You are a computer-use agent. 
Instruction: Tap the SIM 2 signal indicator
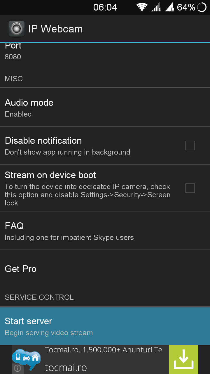[169, 7]
